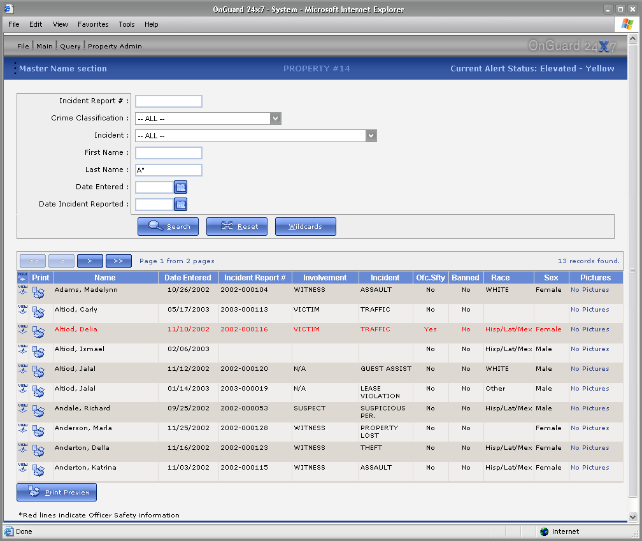This screenshot has width=642, height=541.
Task: Open calendar picker for Date Incident Reported
Action: pos(181,205)
